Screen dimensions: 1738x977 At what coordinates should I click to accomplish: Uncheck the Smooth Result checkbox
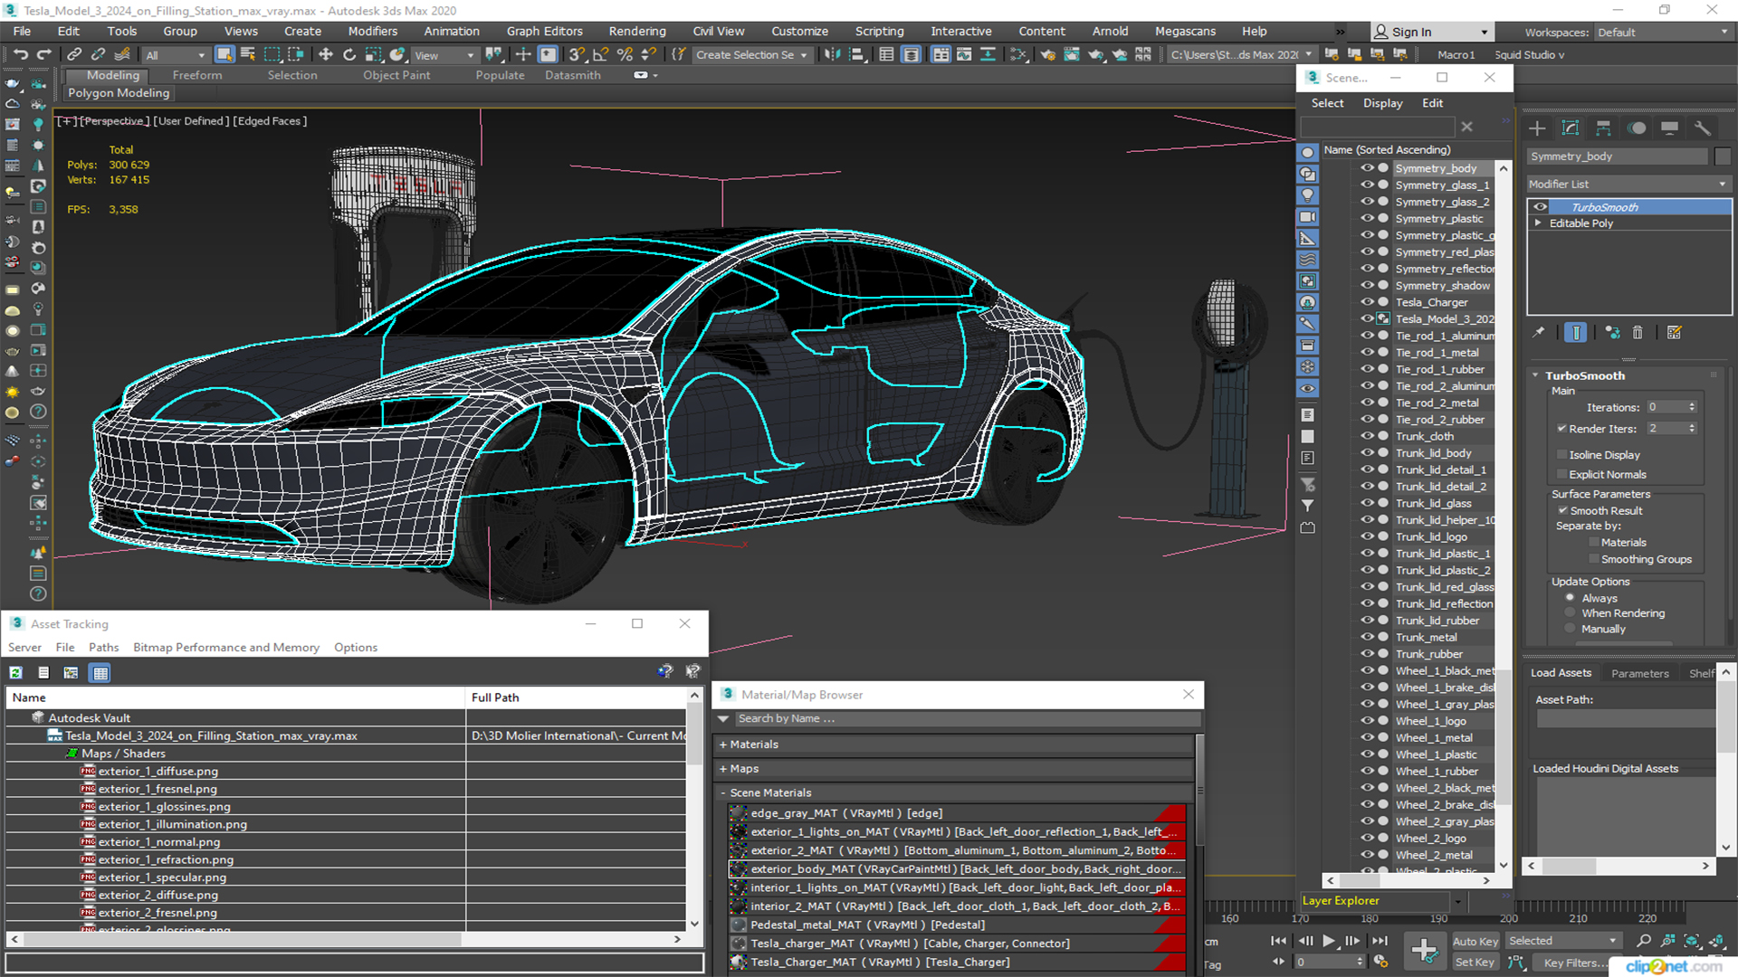point(1562,510)
